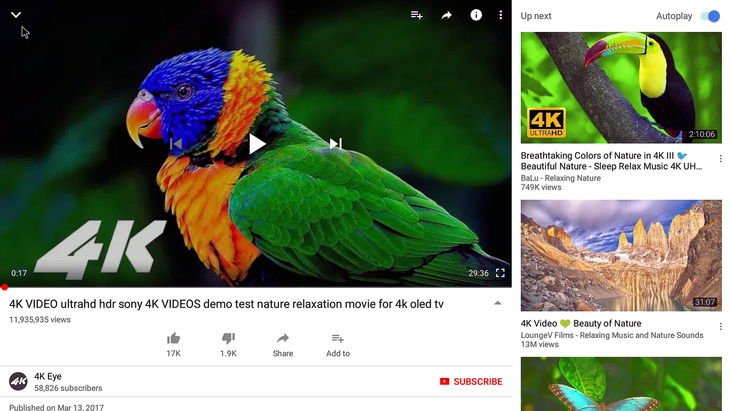This screenshot has height=411, width=731.
Task: Play the video with the center play button
Action: pos(258,144)
